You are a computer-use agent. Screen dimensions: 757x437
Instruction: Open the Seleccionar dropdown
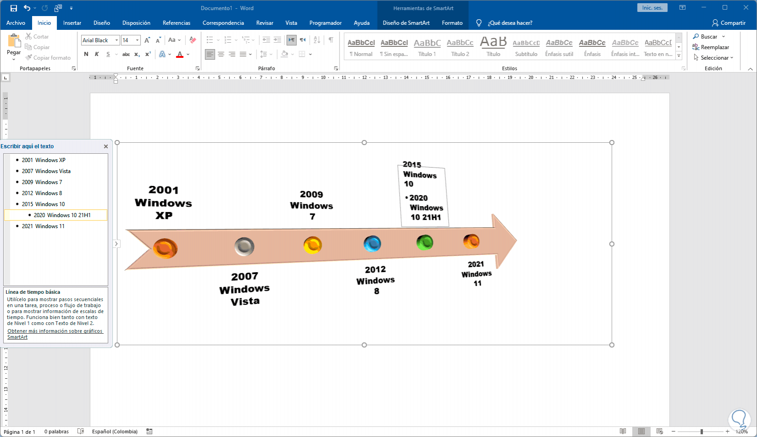click(713, 58)
